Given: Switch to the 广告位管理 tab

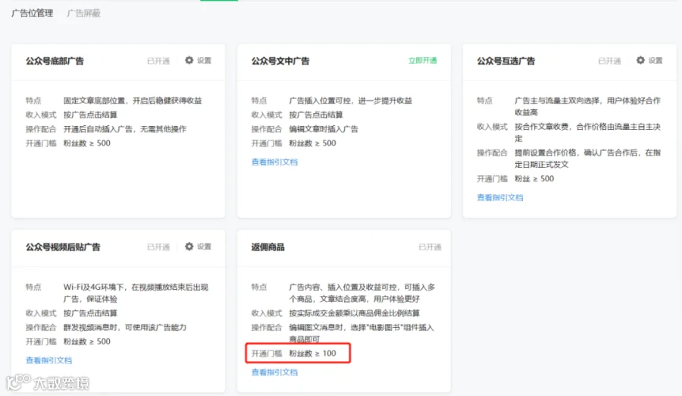Looking at the screenshot, I should (x=32, y=13).
